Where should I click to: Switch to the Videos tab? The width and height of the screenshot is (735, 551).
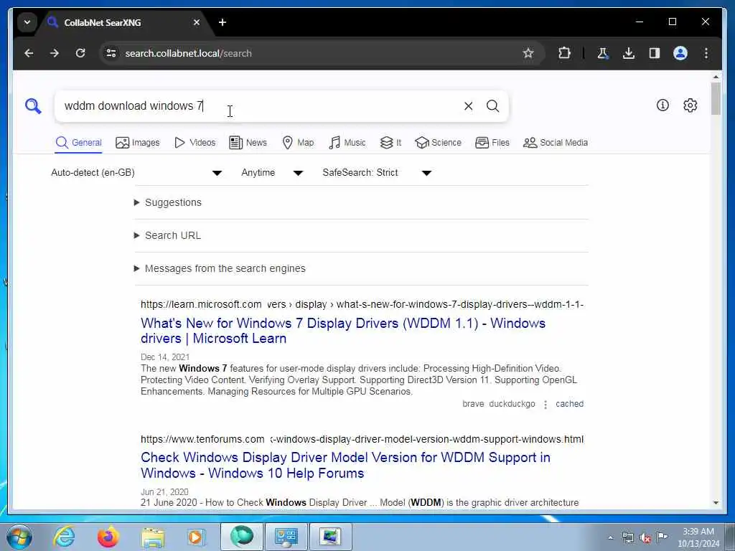(x=195, y=143)
